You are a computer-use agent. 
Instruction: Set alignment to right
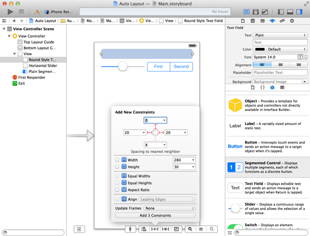299,65
